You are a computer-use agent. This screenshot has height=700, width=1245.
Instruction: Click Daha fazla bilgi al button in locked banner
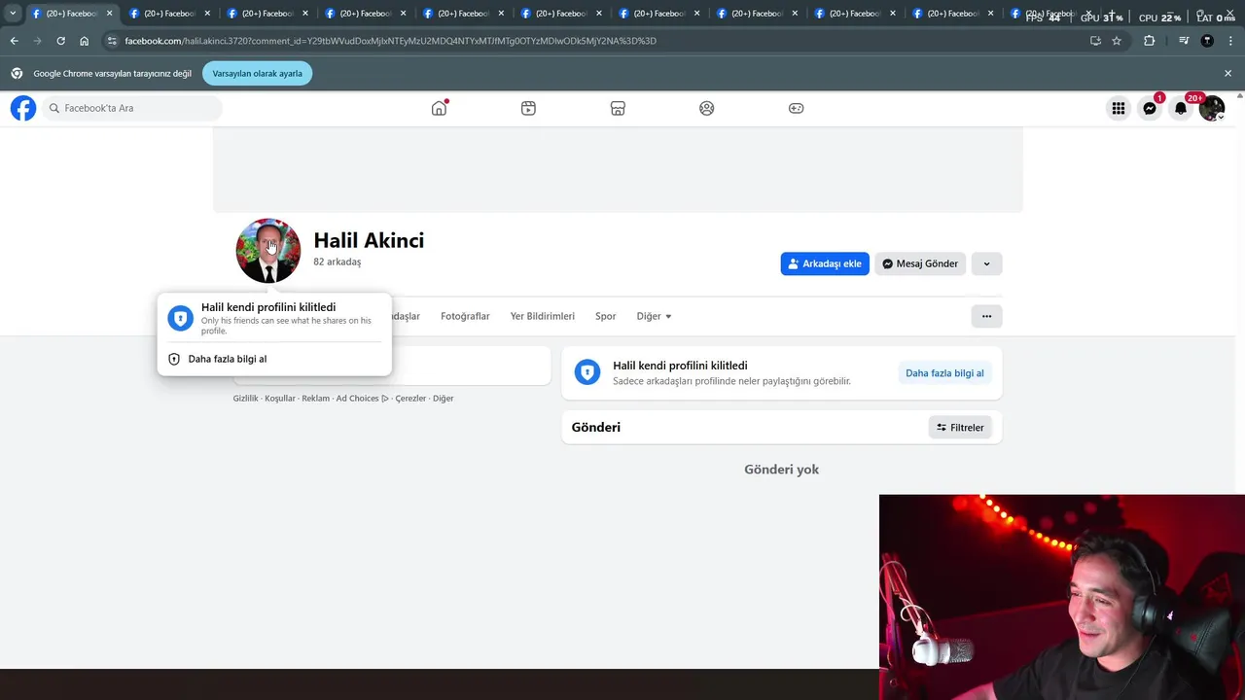coord(944,373)
